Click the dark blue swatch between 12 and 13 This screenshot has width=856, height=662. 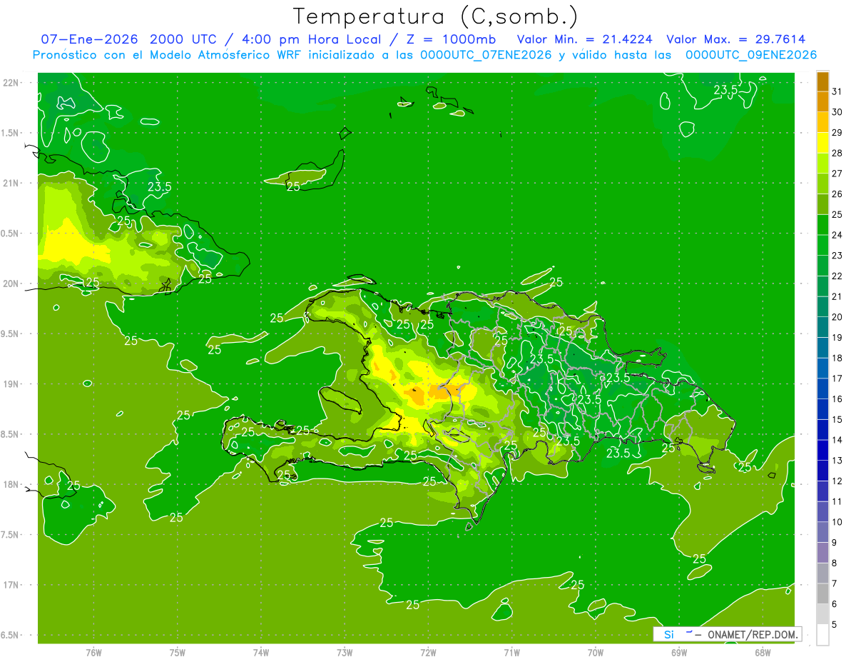[822, 471]
